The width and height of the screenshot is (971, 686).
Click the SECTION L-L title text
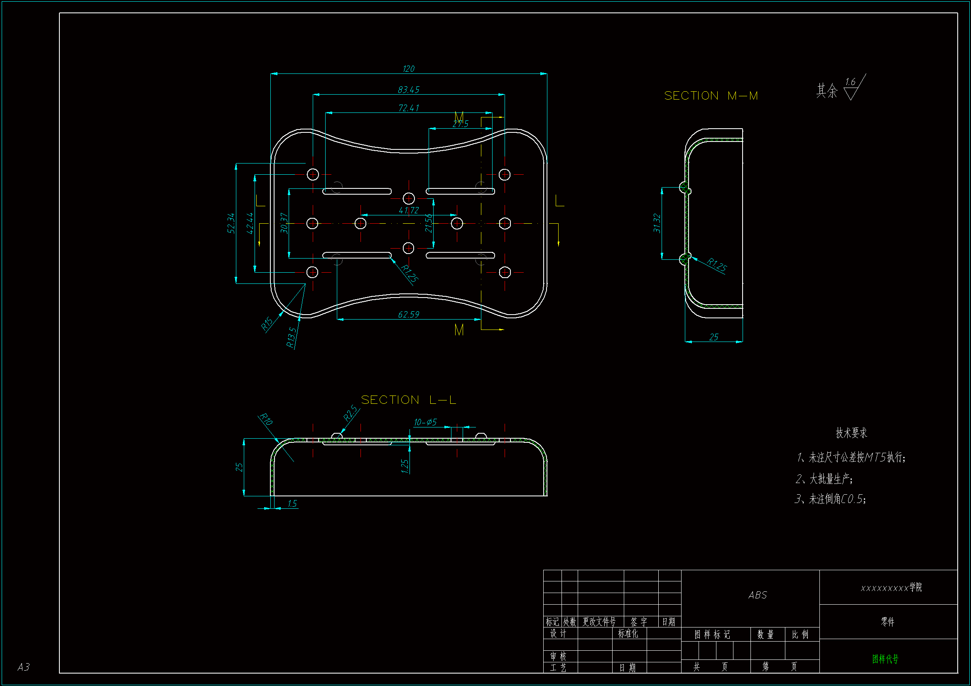[408, 400]
